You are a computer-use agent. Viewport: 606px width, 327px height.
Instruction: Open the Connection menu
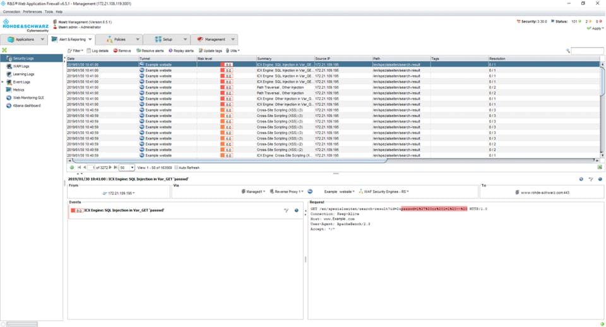tap(11, 11)
